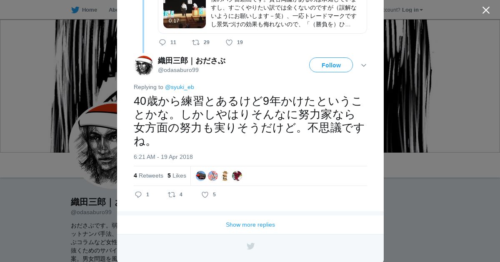The image size is (500, 262).
Task: Play the 0:17 video thumbnail
Action: tap(185, 14)
